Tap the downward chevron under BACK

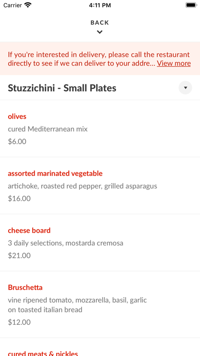(x=99, y=32)
